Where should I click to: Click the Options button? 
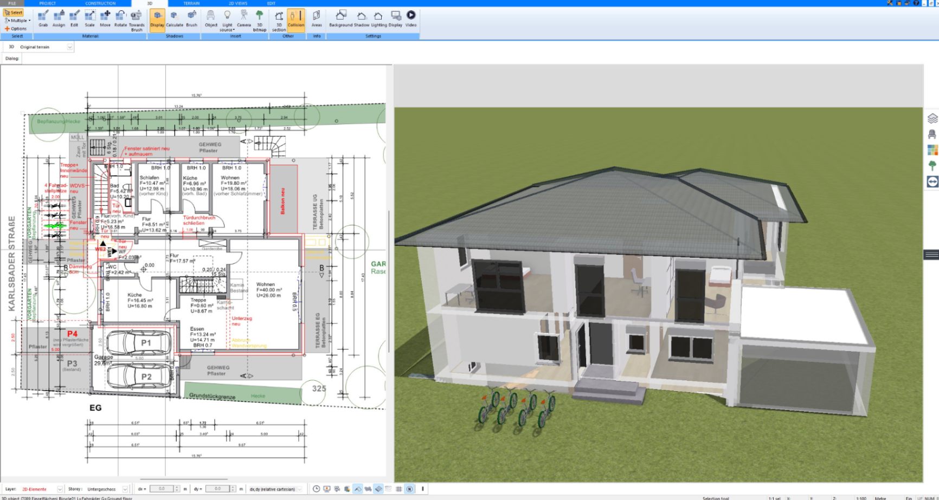click(x=16, y=29)
